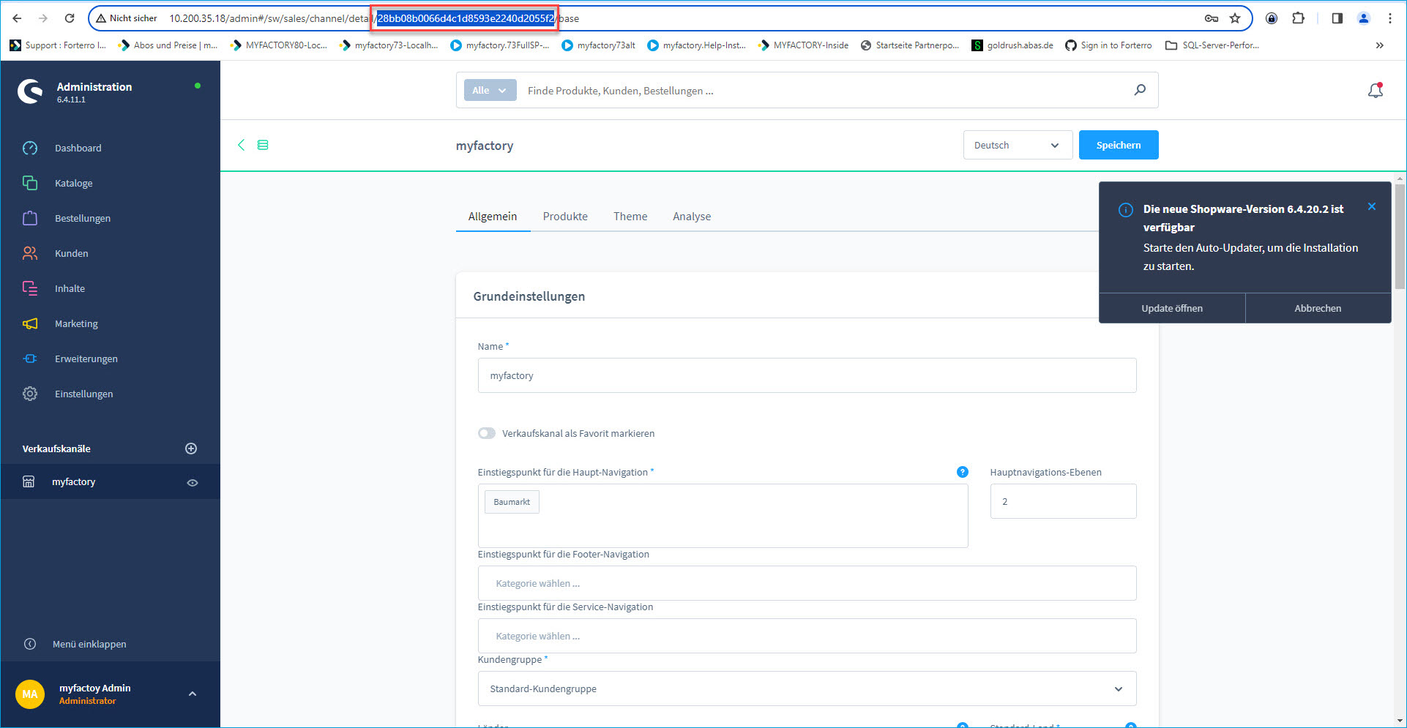
Task: Open the sales channel list icon
Action: coord(263,145)
